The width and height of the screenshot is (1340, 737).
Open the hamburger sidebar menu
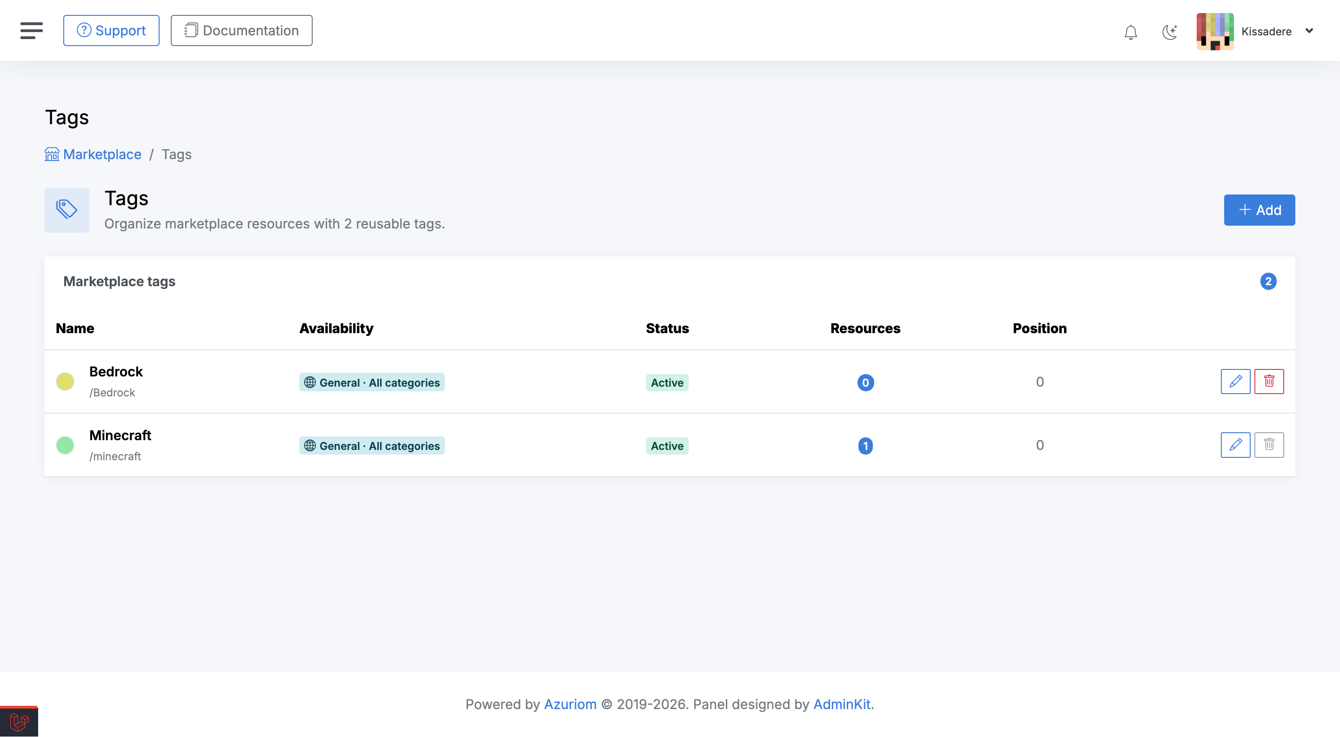pyautogui.click(x=31, y=31)
